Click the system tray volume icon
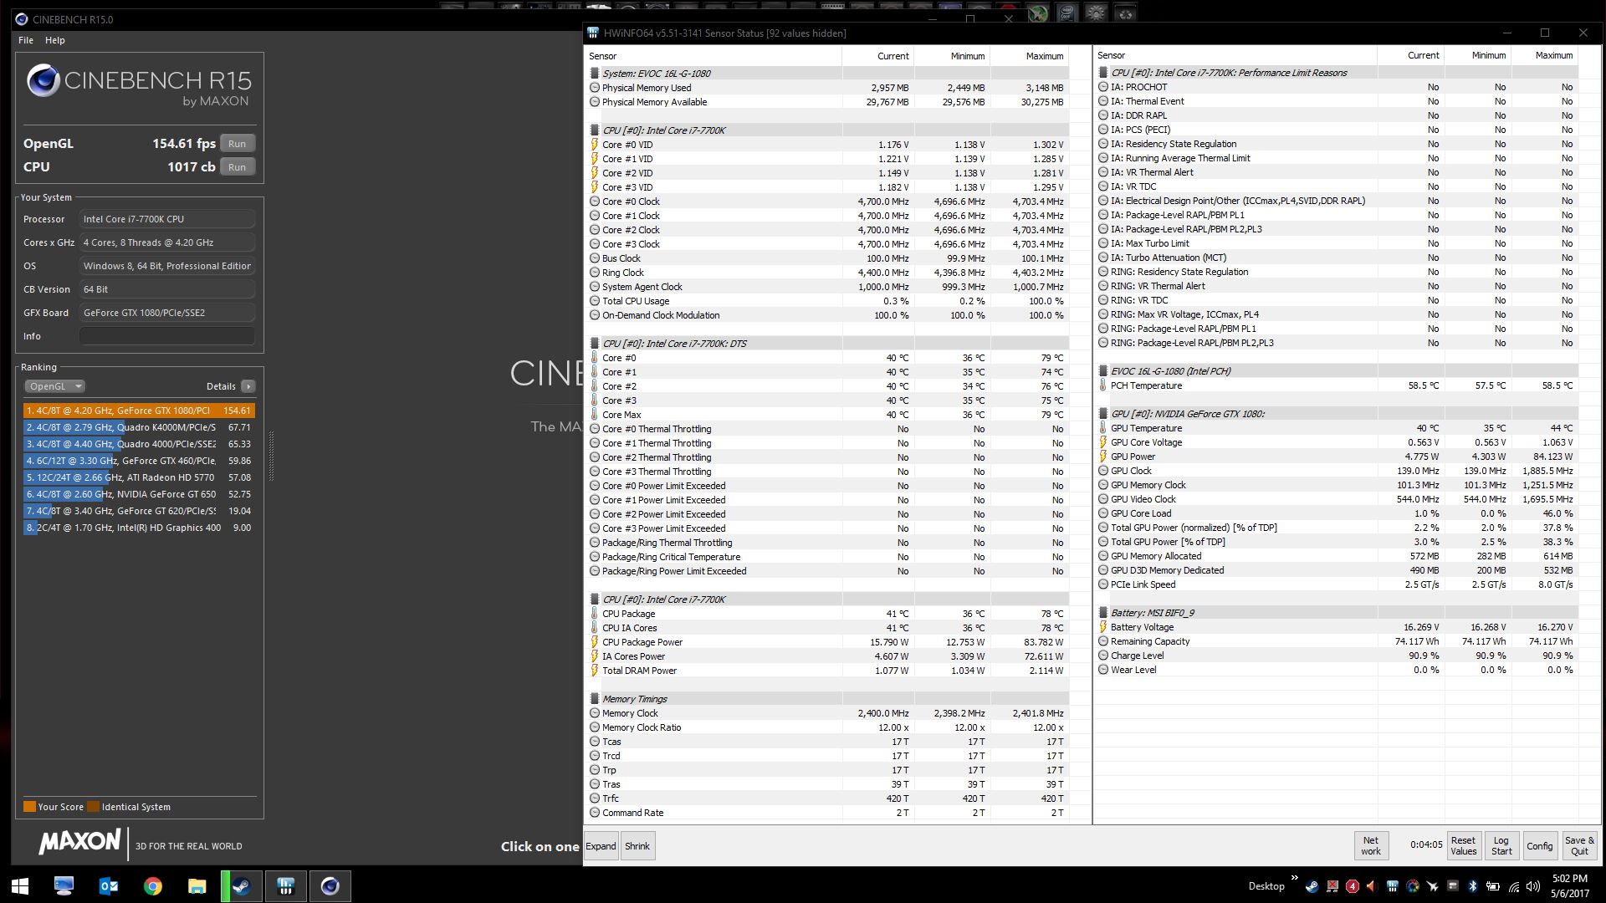This screenshot has height=903, width=1606. pos(1532,886)
